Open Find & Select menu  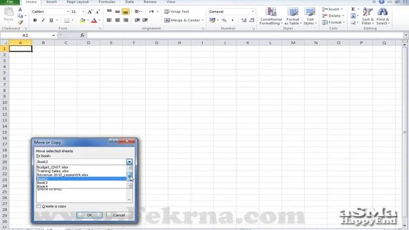383,16
